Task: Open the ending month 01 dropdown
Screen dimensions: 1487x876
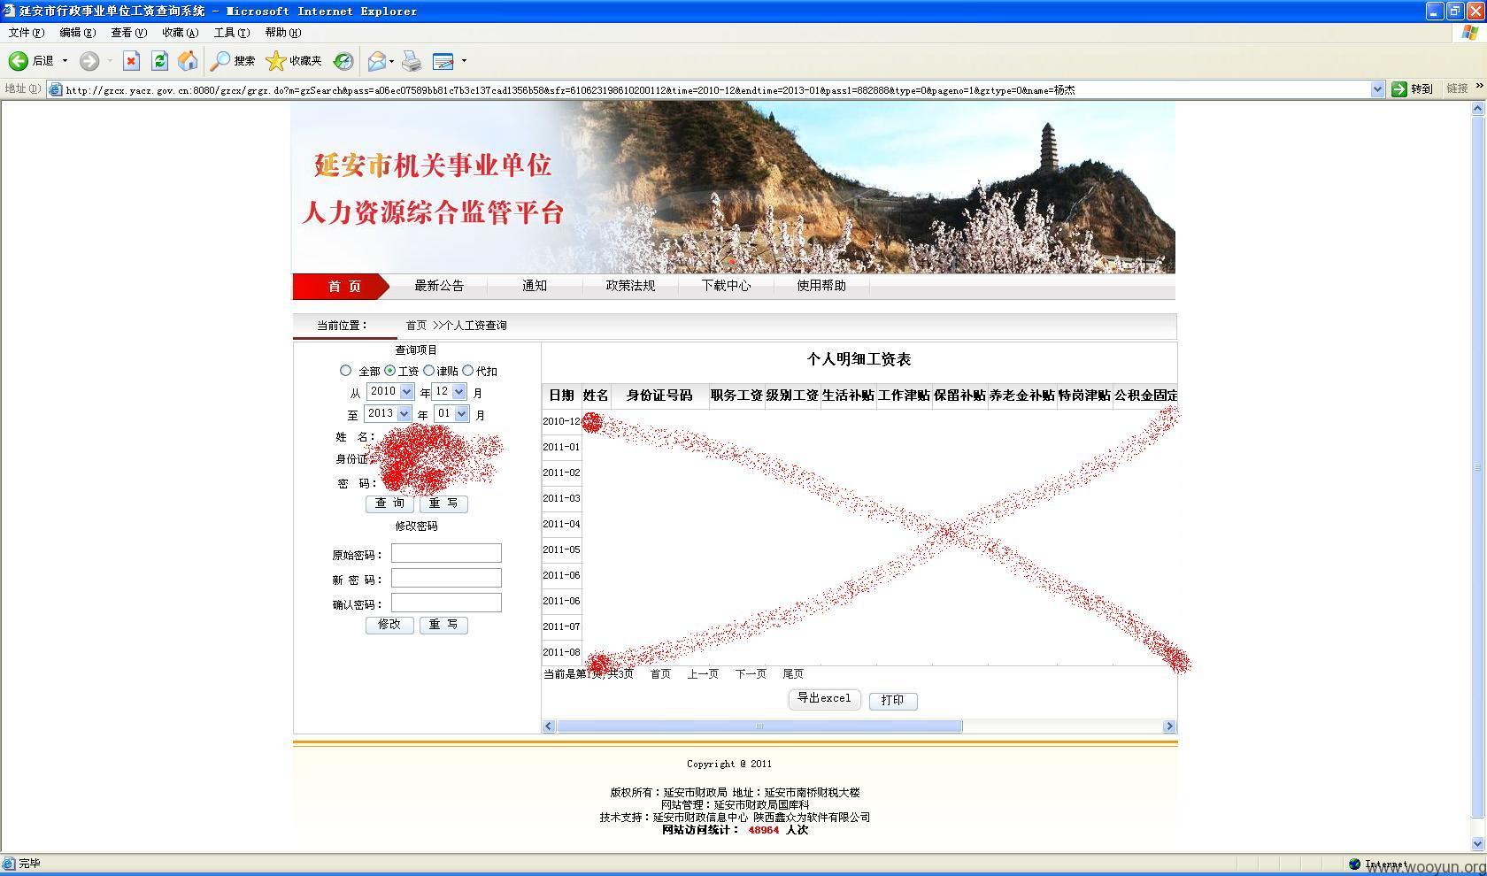Action: [461, 413]
